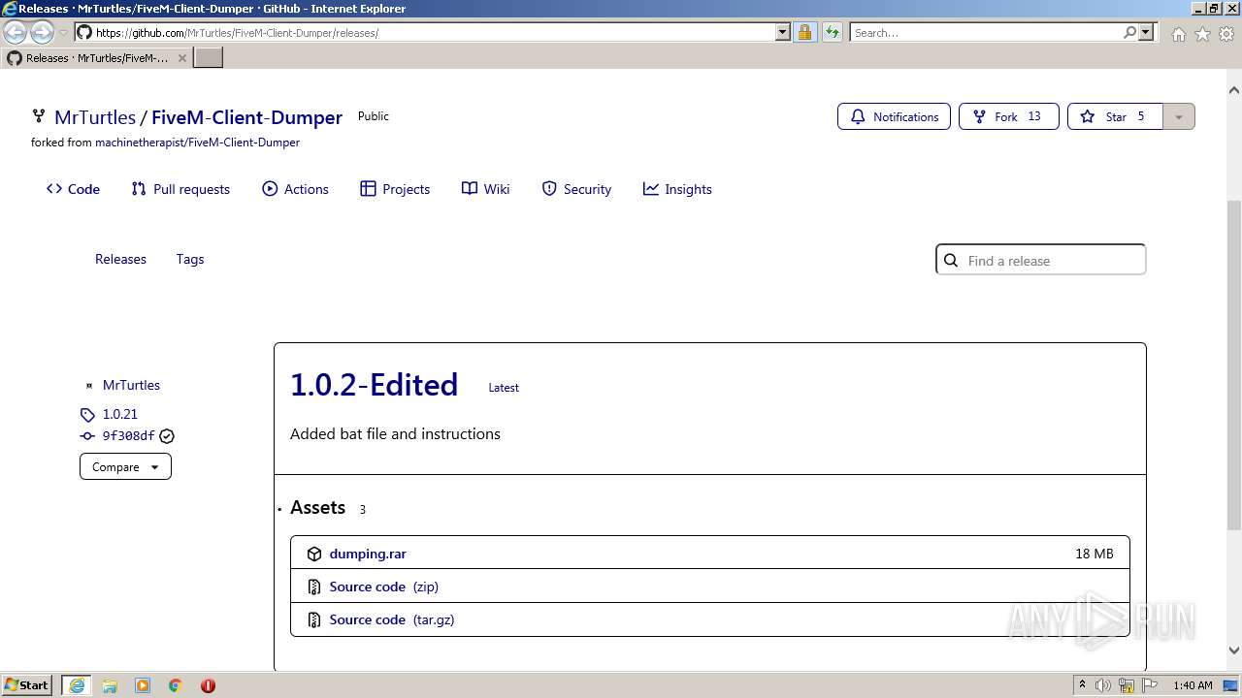Open the IE tools gear icon

point(1226,34)
